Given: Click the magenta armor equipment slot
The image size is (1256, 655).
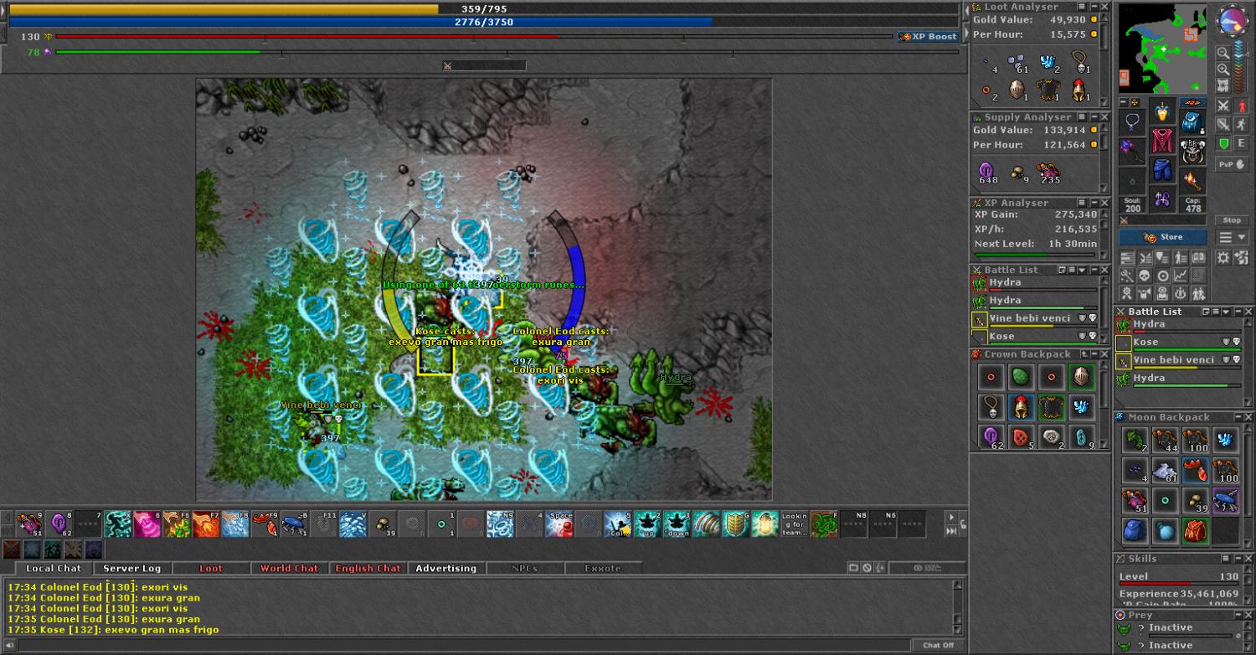Looking at the screenshot, I should point(1162,141).
